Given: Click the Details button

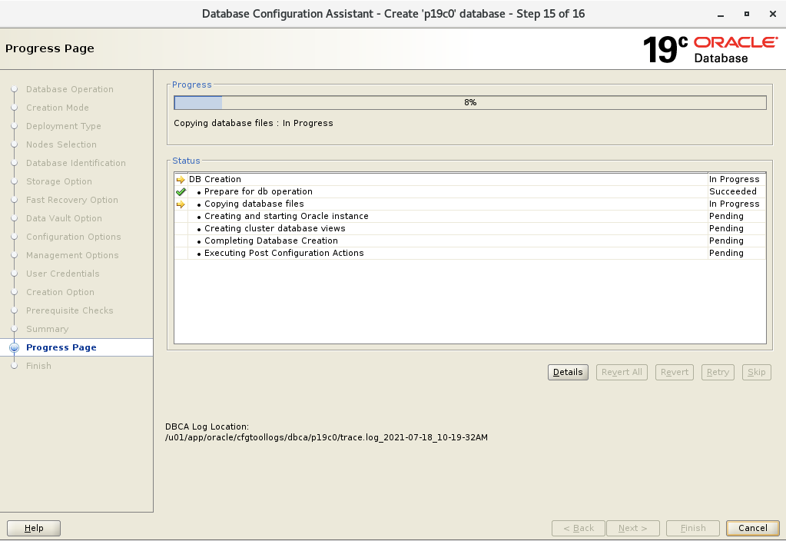Looking at the screenshot, I should point(568,372).
